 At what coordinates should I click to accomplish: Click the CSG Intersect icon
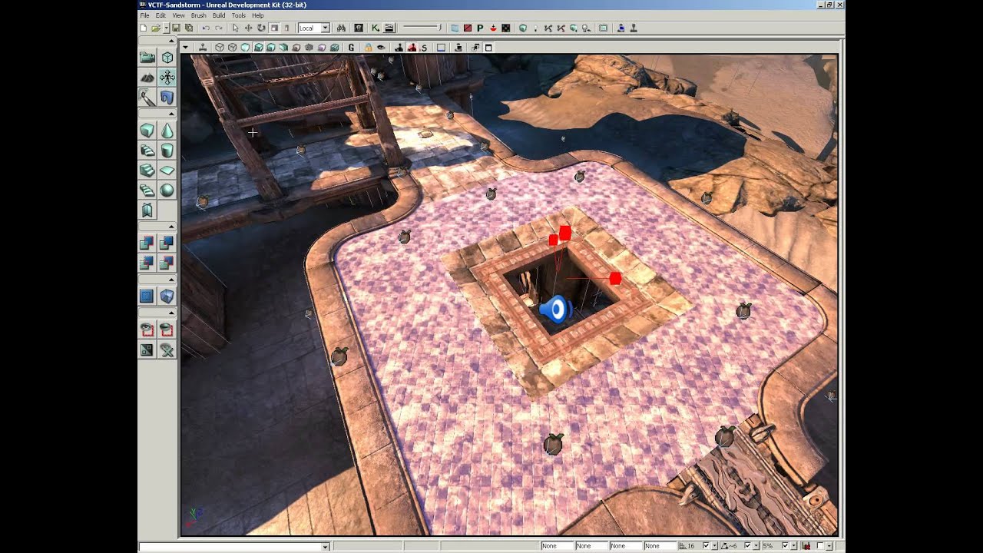pyautogui.click(x=147, y=263)
